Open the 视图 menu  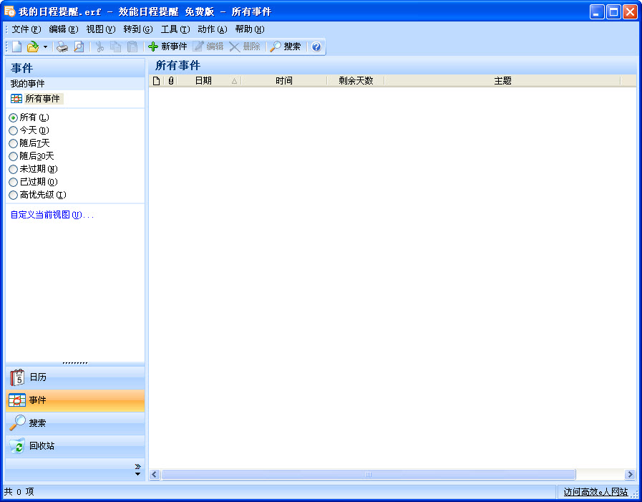100,29
